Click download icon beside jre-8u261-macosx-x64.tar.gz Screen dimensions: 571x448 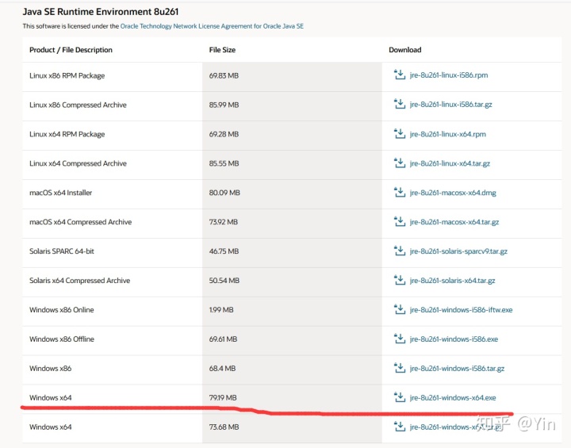click(x=400, y=221)
